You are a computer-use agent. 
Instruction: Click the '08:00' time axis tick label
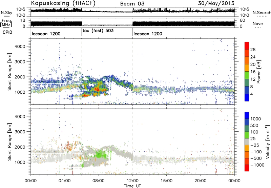click(x=99, y=181)
